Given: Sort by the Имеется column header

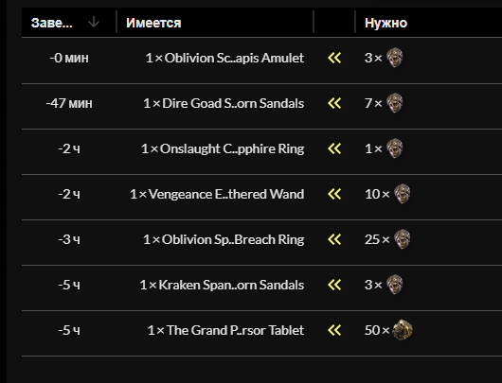Looking at the screenshot, I should click(x=153, y=23).
